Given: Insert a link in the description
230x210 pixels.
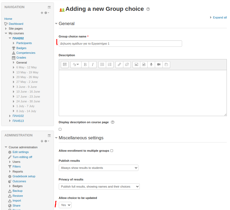Looking at the screenshot, I should pyautogui.click(x=119, y=65).
